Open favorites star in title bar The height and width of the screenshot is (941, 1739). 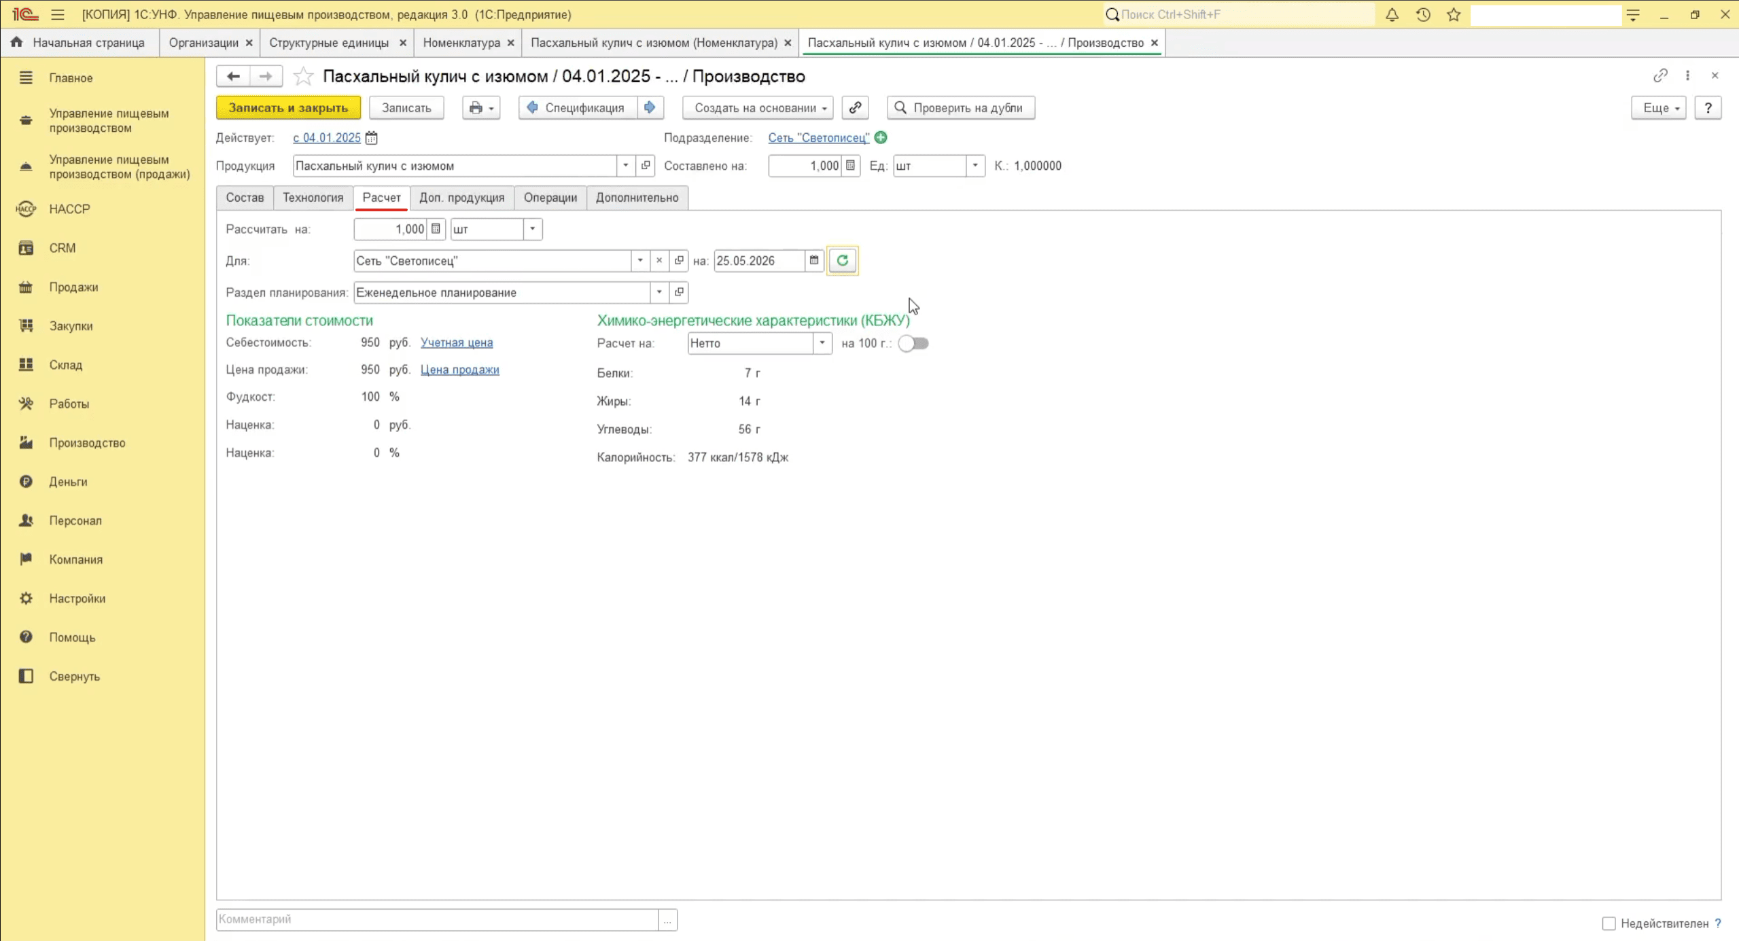pos(1454,14)
